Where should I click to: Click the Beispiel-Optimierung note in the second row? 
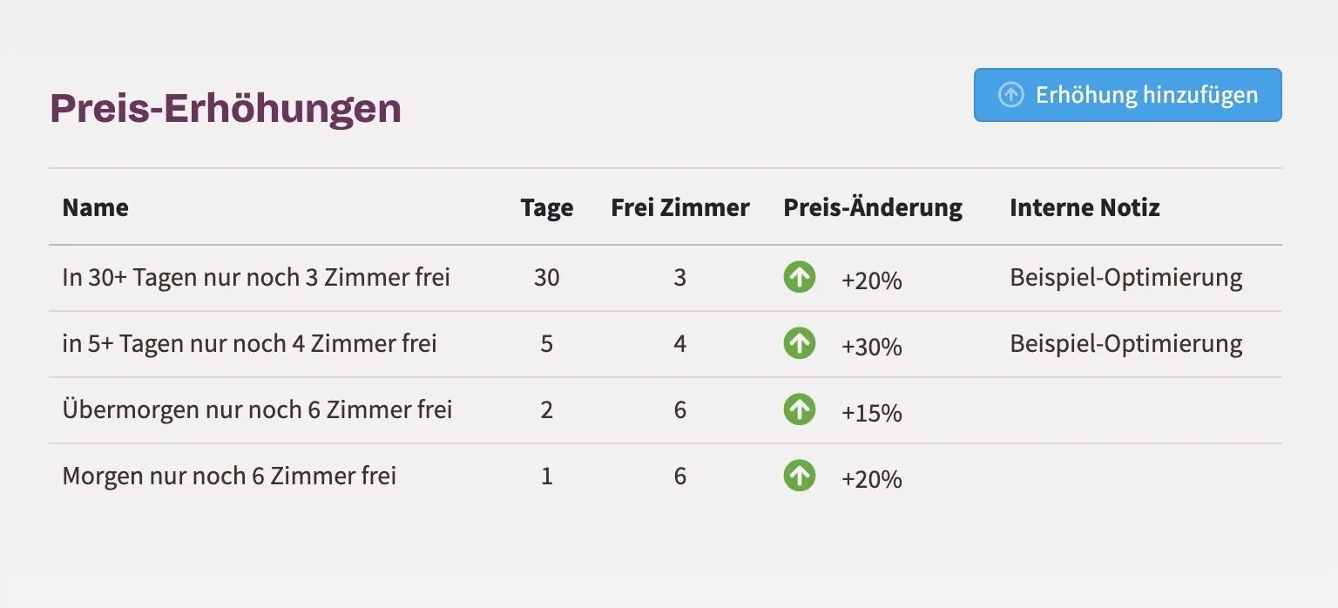[1126, 343]
